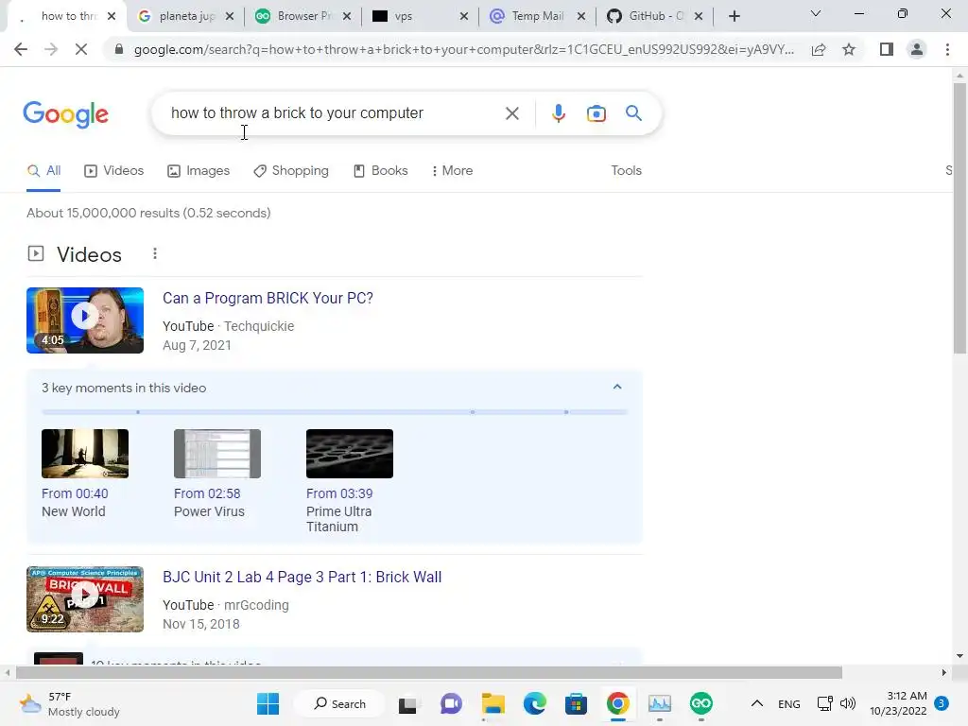This screenshot has width=968, height=726.
Task: Share this page via address bar icon
Action: 819,49
